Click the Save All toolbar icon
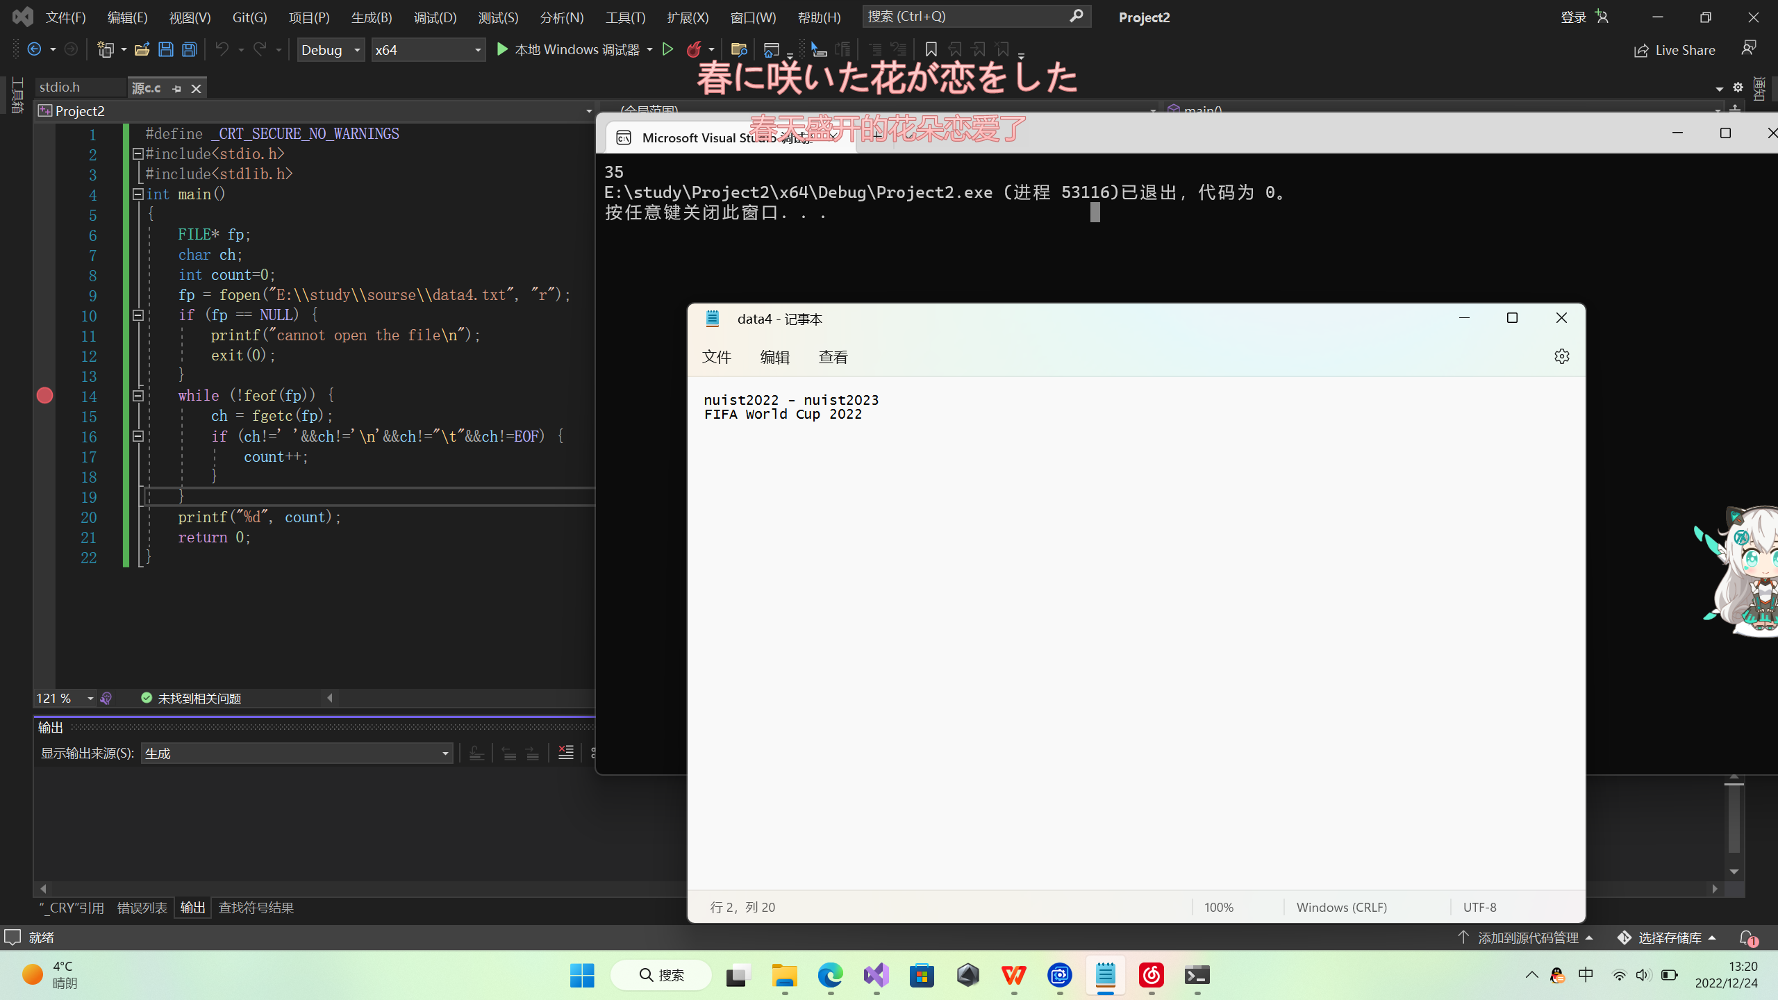Image resolution: width=1778 pixels, height=1000 pixels. (x=189, y=49)
